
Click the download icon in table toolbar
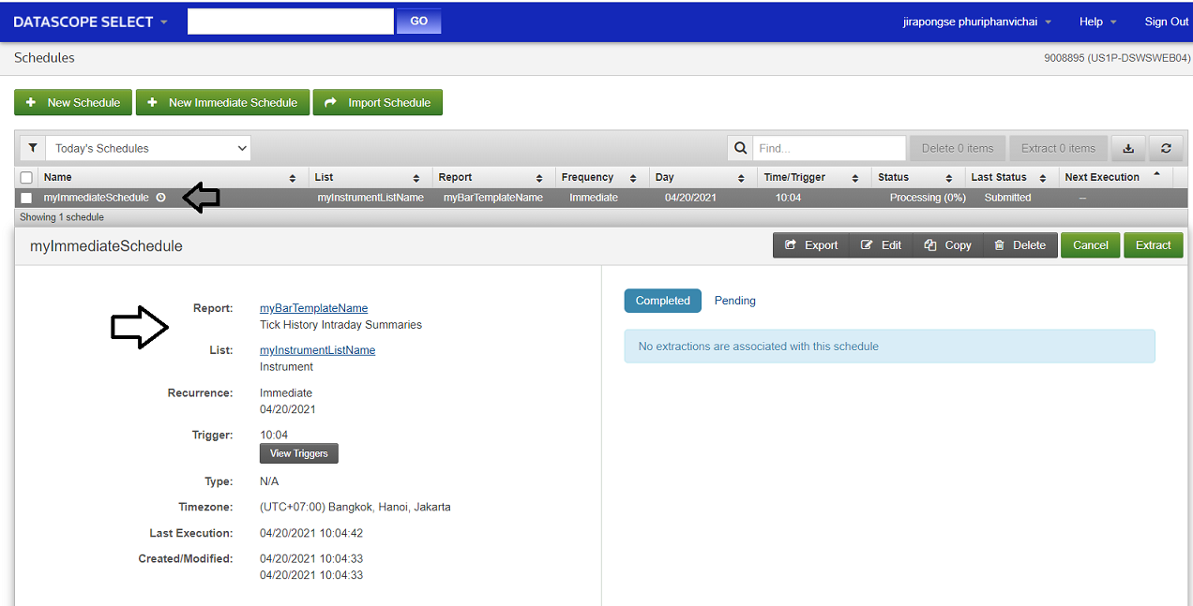coord(1128,148)
